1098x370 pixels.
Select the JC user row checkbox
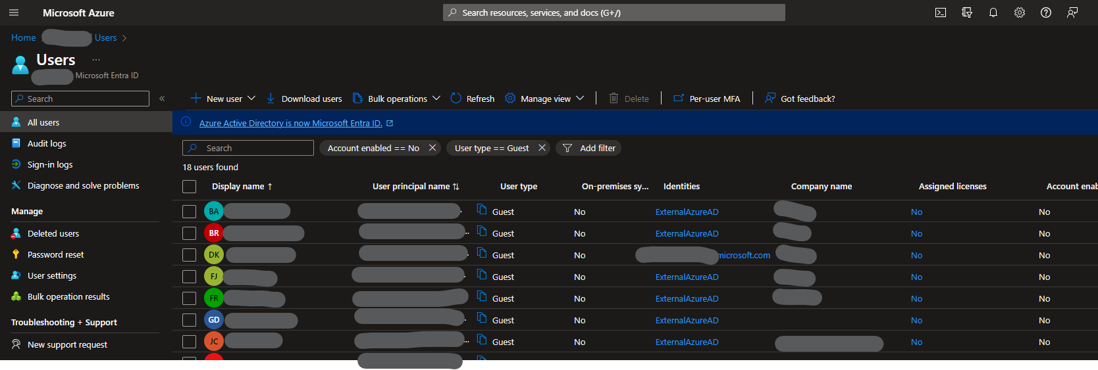coord(190,342)
